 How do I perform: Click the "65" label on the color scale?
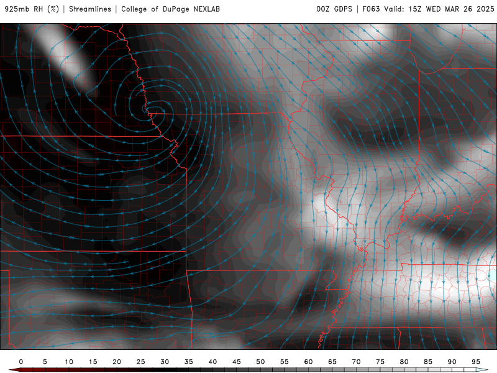click(332, 362)
